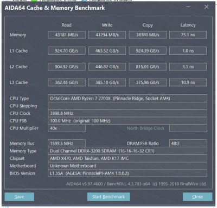Click L1 Cache Copy 924.39 GB/s
217x208 pixels.
tap(148, 51)
